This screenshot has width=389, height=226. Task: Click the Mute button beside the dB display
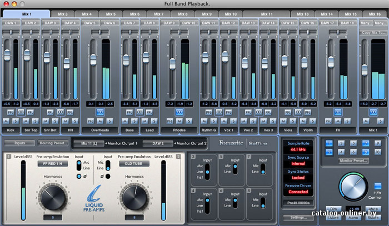click(373, 209)
